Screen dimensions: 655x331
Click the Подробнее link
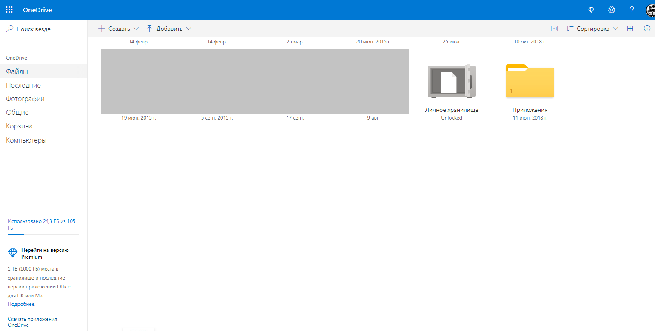point(22,304)
